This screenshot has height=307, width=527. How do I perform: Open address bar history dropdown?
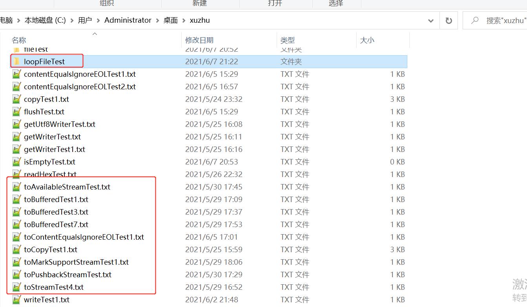[x=431, y=20]
